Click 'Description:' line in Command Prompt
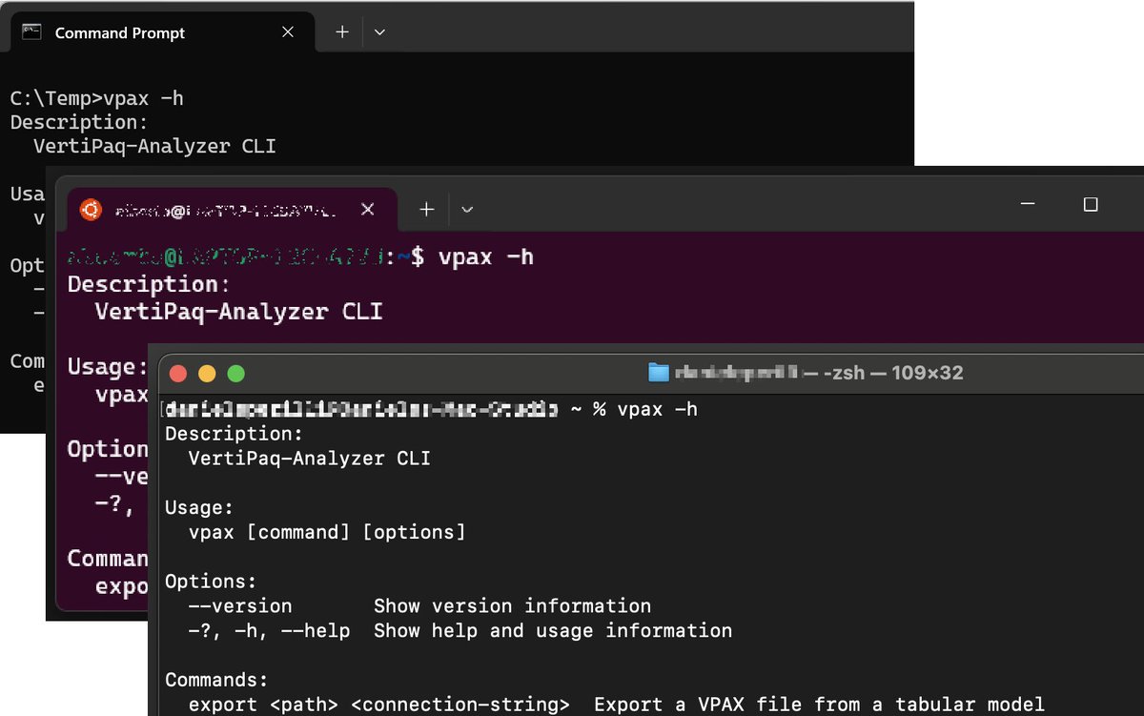Image resolution: width=1144 pixels, height=716 pixels. [x=79, y=122]
